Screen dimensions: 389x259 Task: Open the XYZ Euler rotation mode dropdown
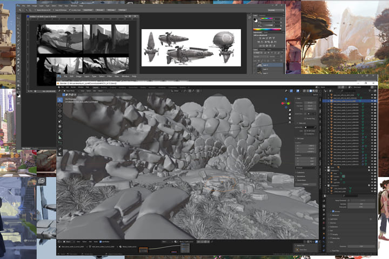click(x=305, y=168)
